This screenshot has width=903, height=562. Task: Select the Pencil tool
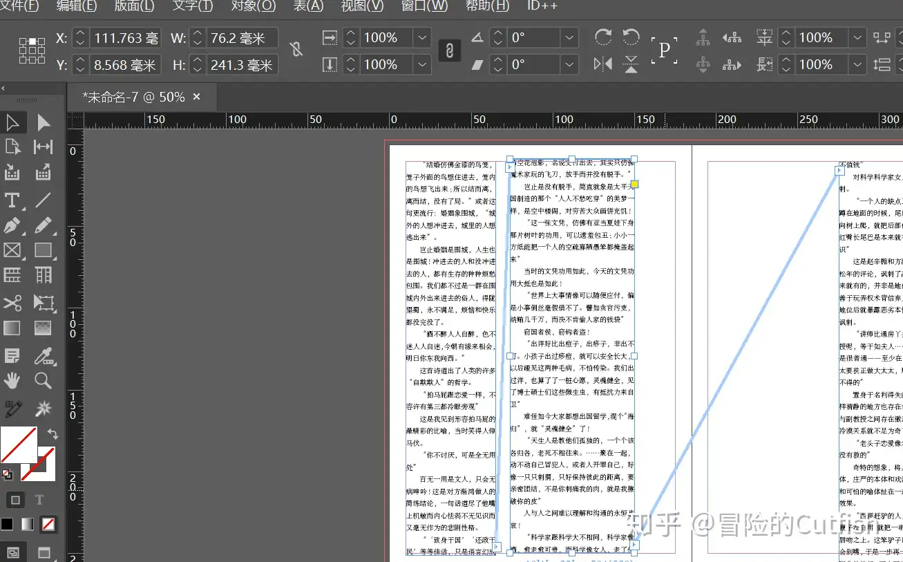coord(44,225)
